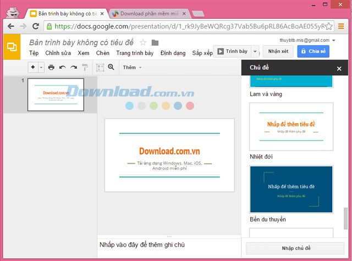The height and width of the screenshot is (261, 352).
Task: Open the Chèn menu
Action: [x=103, y=53]
